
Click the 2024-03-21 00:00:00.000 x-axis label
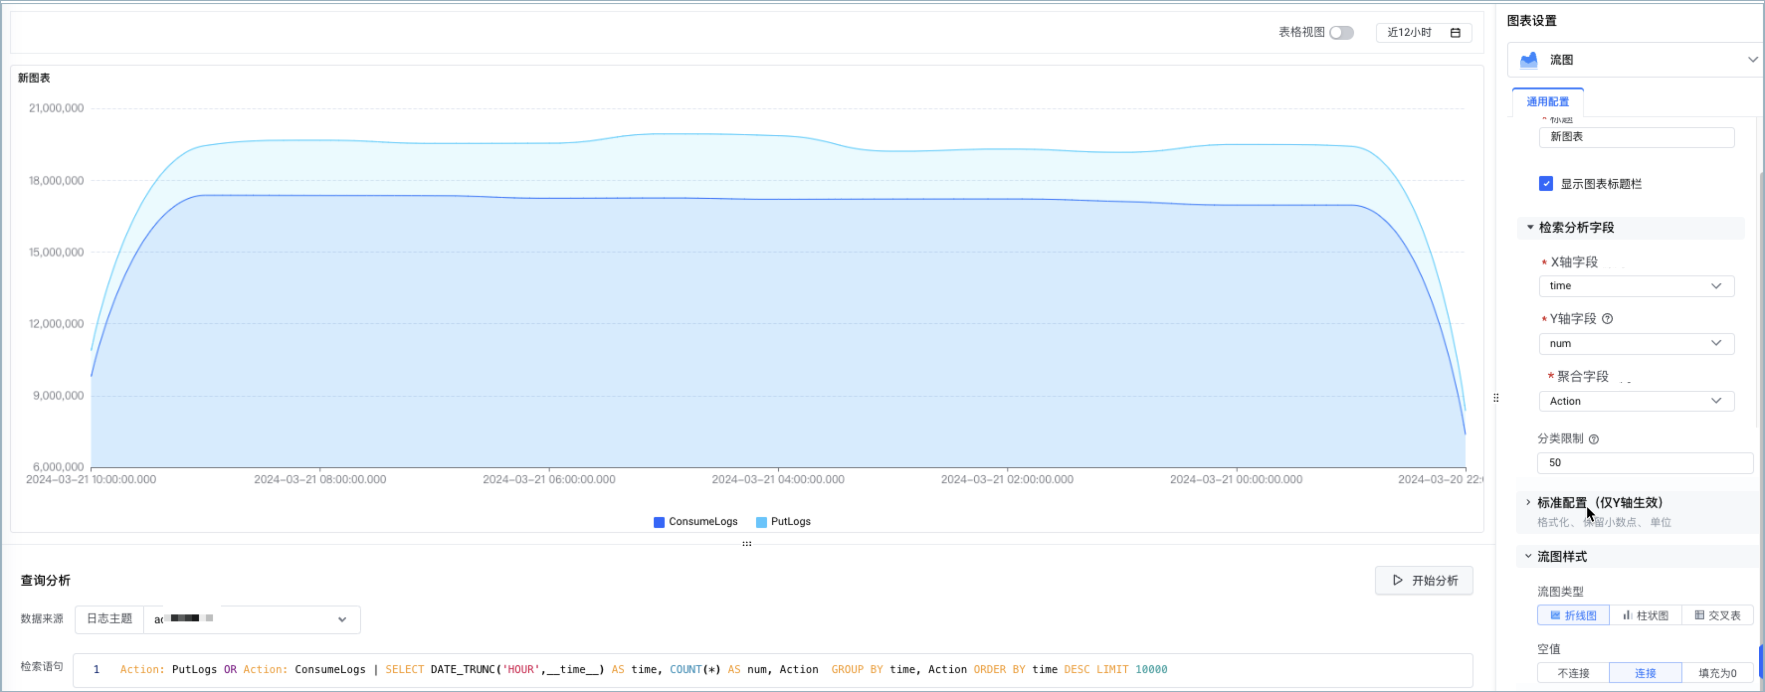[1236, 480]
